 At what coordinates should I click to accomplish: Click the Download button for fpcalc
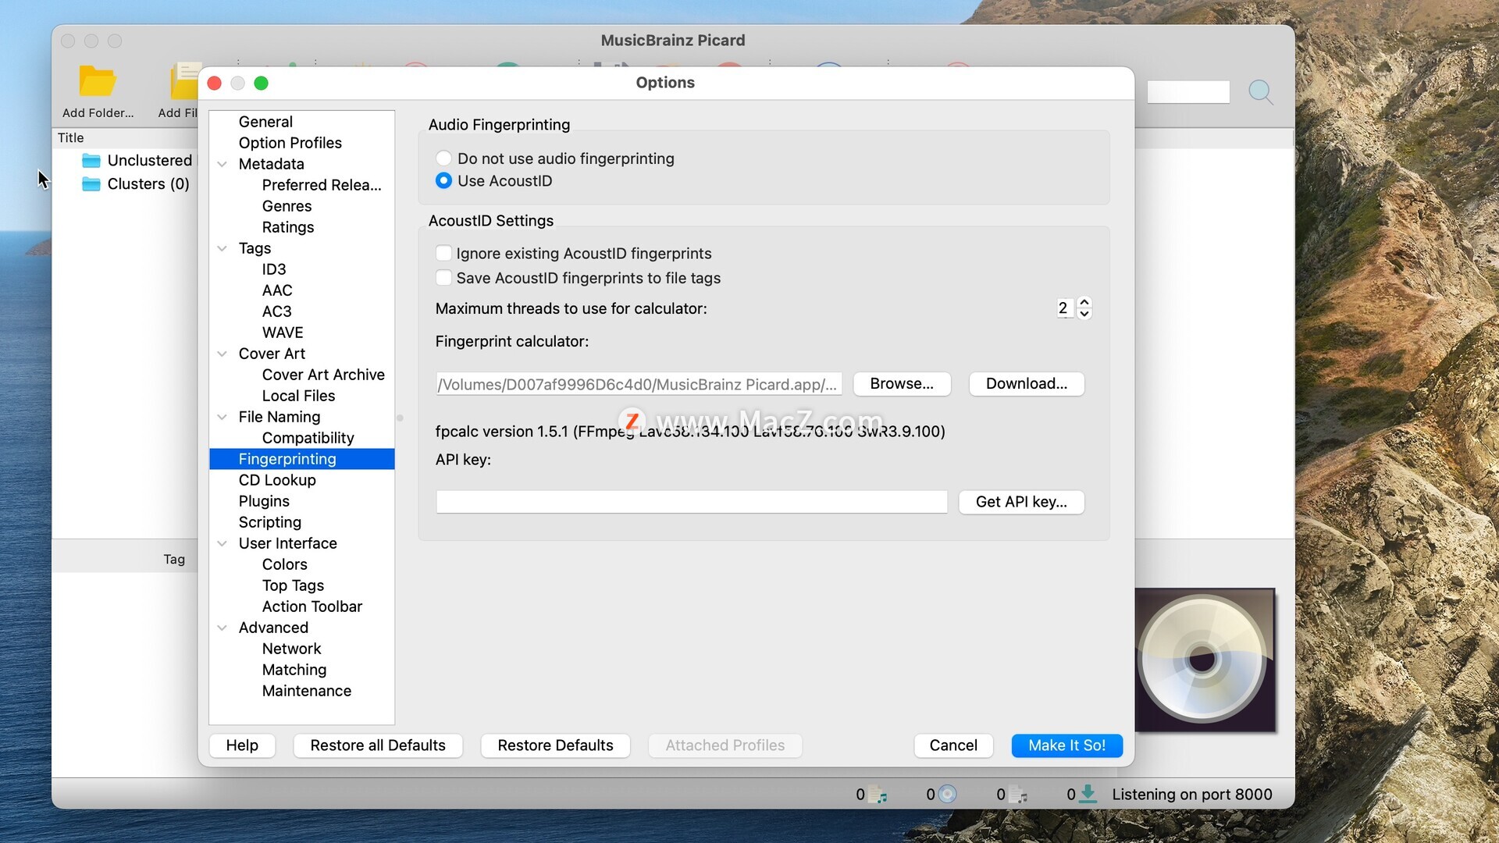tap(1026, 384)
